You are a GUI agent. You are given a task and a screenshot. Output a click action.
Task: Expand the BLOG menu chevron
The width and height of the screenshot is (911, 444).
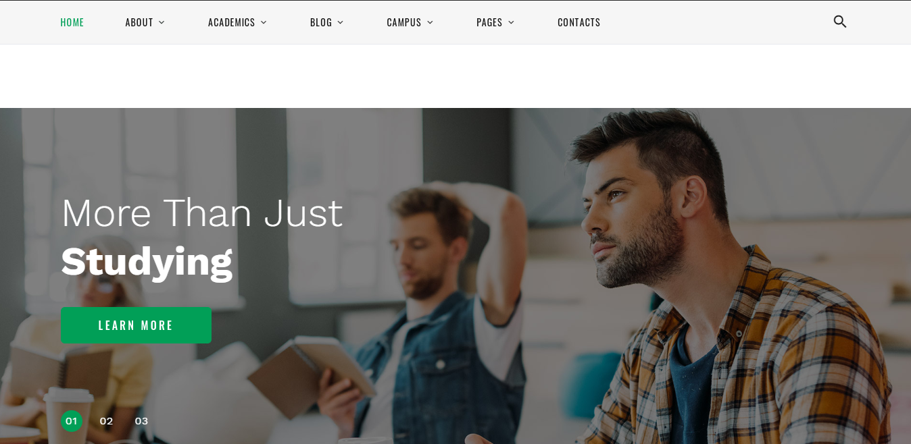[341, 22]
